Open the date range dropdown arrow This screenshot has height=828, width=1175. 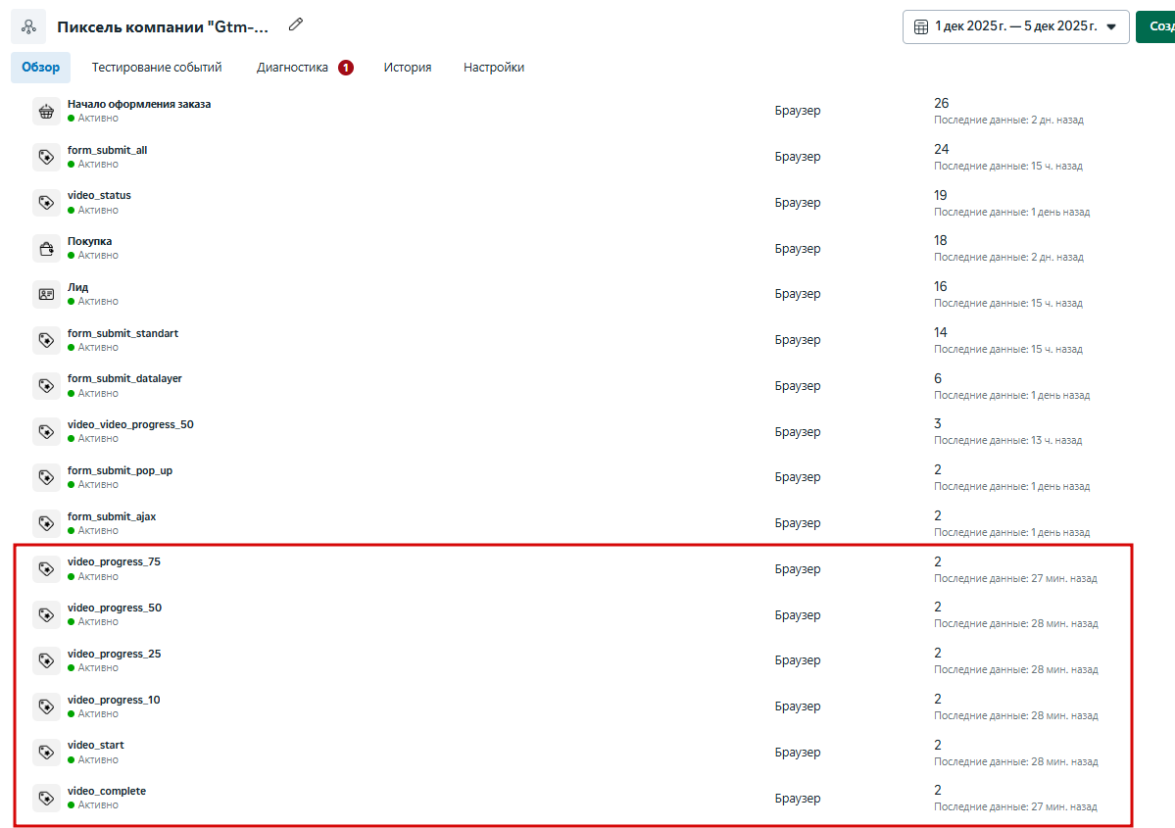(1111, 27)
